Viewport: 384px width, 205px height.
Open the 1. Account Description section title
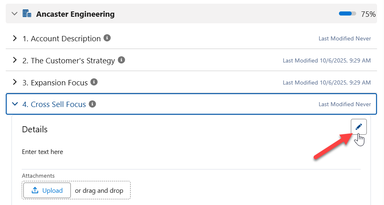(61, 38)
